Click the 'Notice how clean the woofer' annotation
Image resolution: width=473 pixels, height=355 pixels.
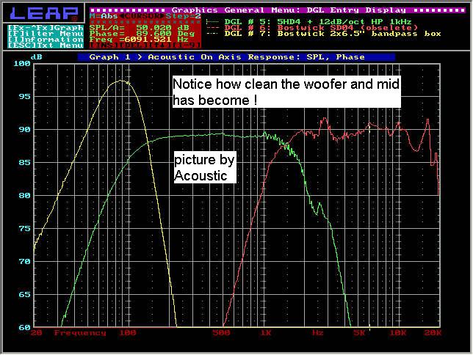point(286,92)
